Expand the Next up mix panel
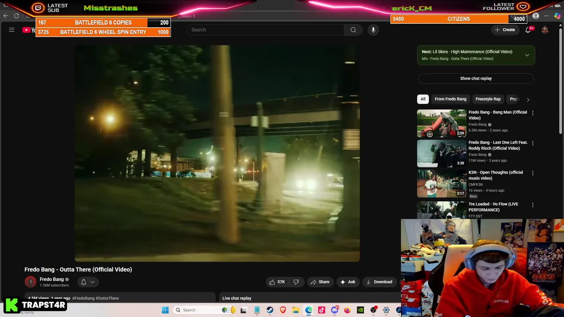Screen dimensions: 564x317 (527, 55)
